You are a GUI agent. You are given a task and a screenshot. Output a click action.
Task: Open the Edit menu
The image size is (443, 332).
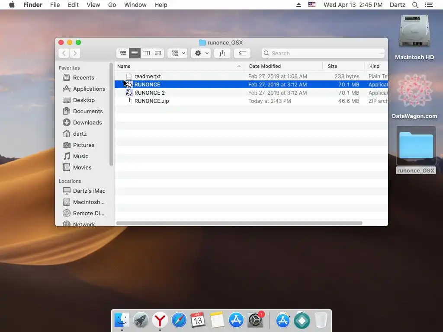coord(73,5)
